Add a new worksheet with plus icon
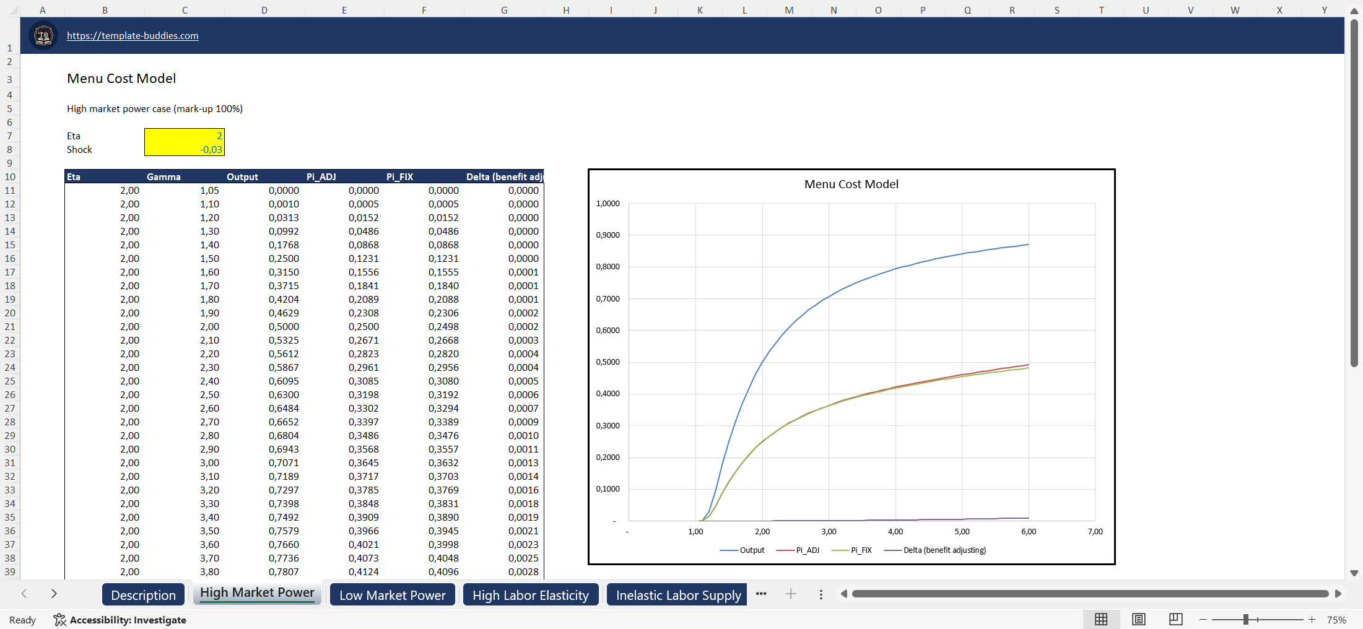1363x629 pixels. [x=791, y=594]
